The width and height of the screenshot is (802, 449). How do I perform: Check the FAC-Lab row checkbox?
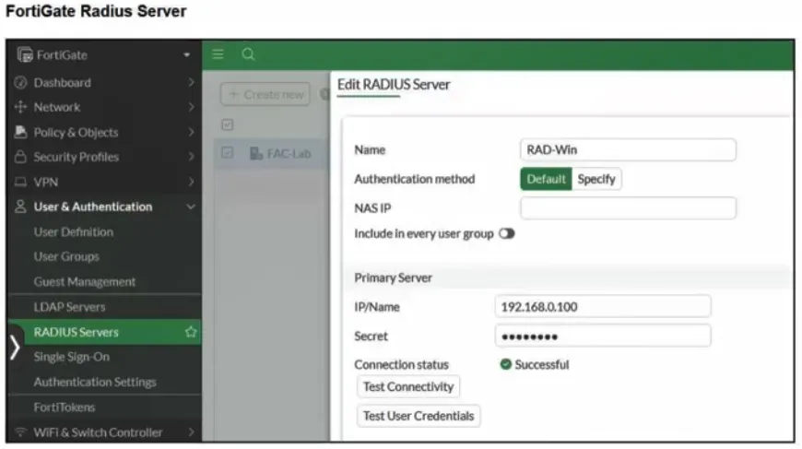click(228, 152)
